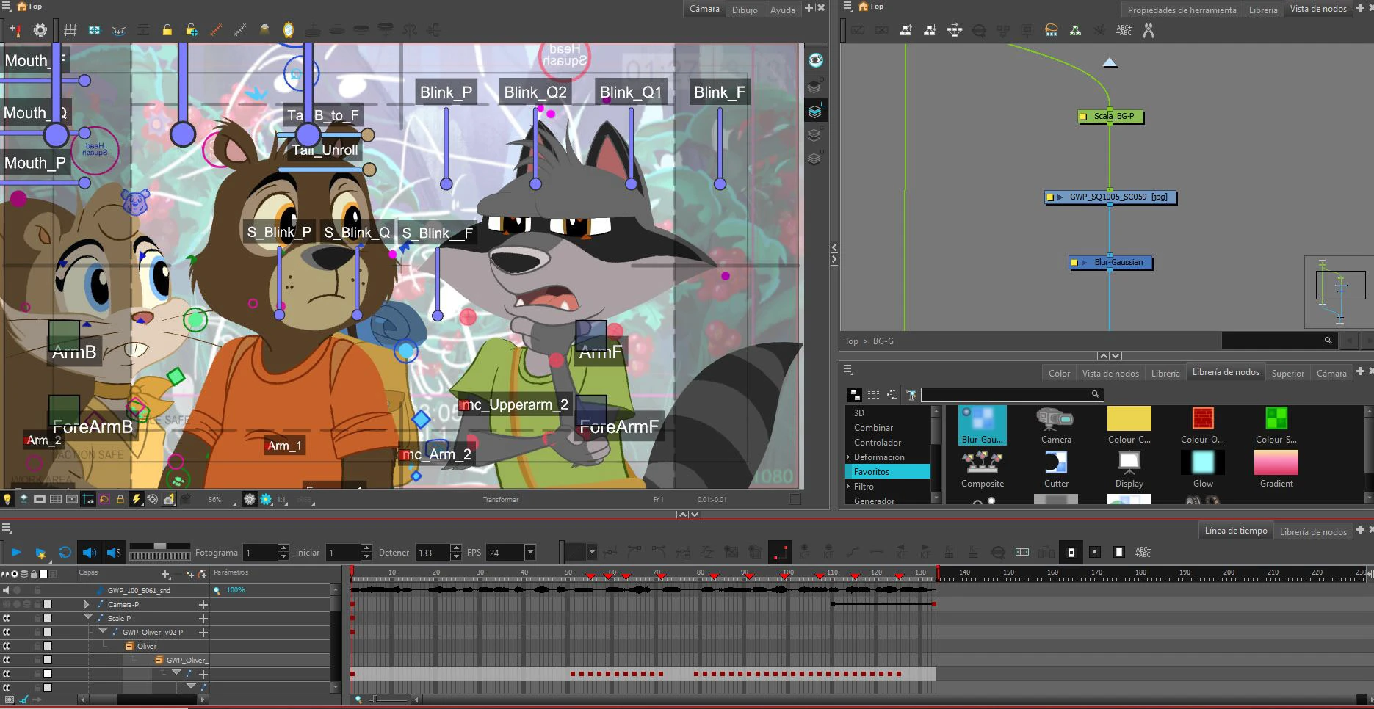Open the FPS dropdown

(x=530, y=553)
